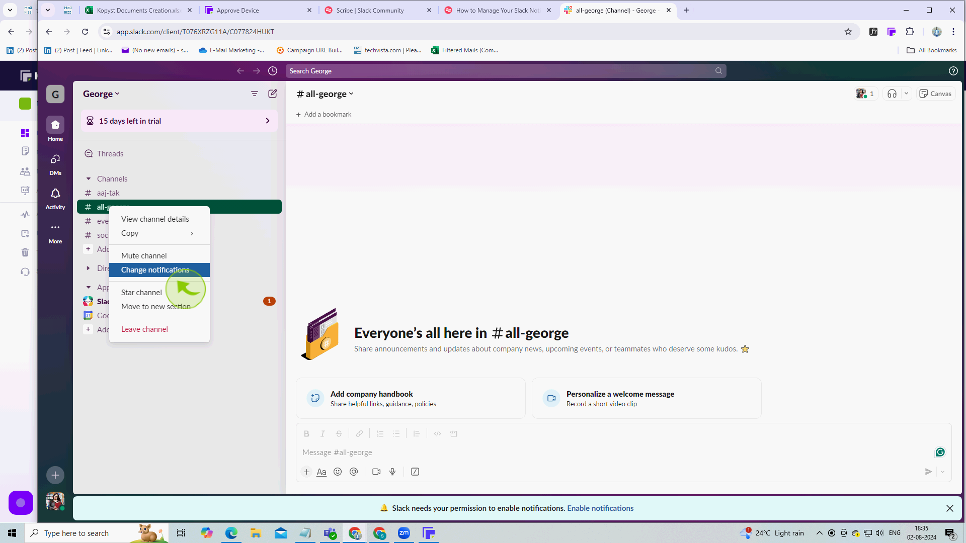Insert a link in the message composer
The width and height of the screenshot is (966, 543).
point(359,434)
